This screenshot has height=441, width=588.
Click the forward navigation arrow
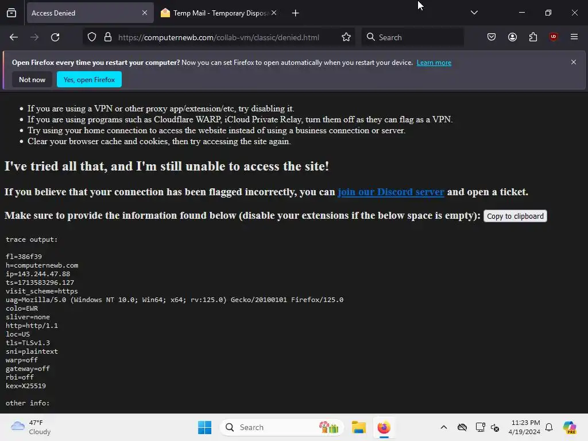click(x=34, y=37)
